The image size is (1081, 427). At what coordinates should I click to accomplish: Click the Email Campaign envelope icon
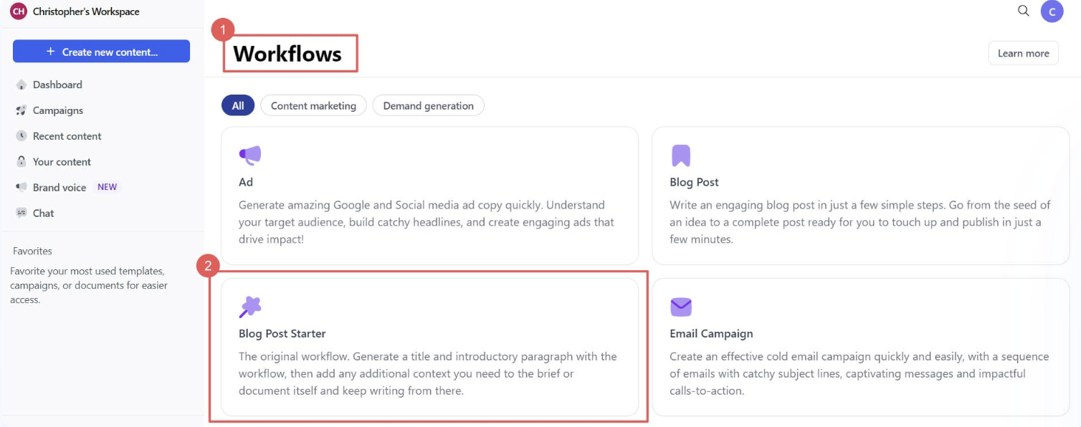[680, 307]
